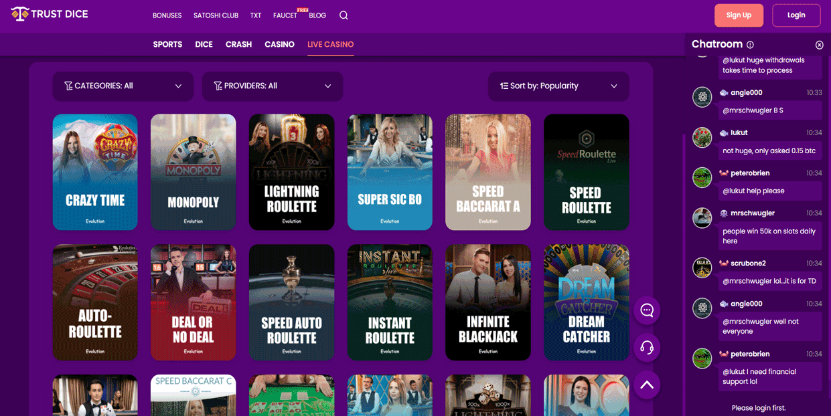
Task: Click the Sign Up button
Action: tap(739, 15)
